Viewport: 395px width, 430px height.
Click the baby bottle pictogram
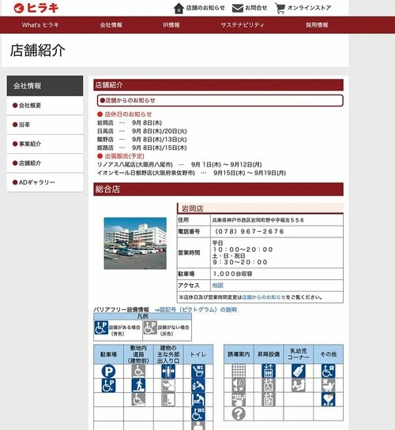pos(299,371)
